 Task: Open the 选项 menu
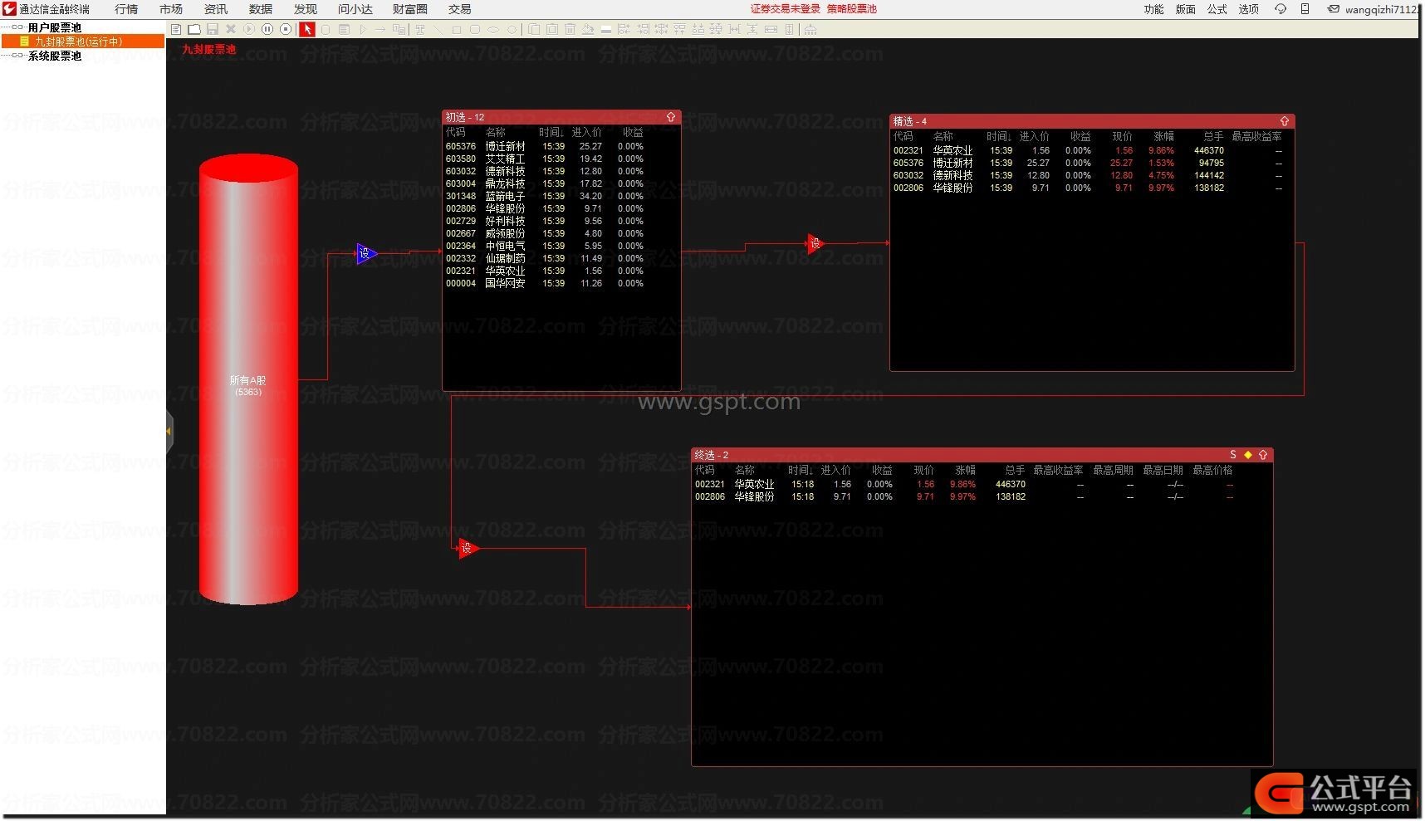1249,9
